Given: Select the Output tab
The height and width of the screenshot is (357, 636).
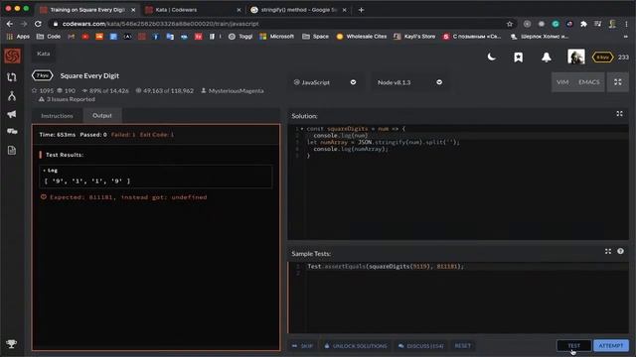Looking at the screenshot, I should pos(102,115).
